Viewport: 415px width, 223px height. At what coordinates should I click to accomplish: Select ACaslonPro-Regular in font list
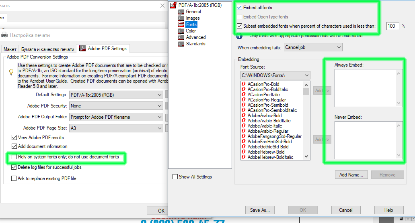[267, 100]
